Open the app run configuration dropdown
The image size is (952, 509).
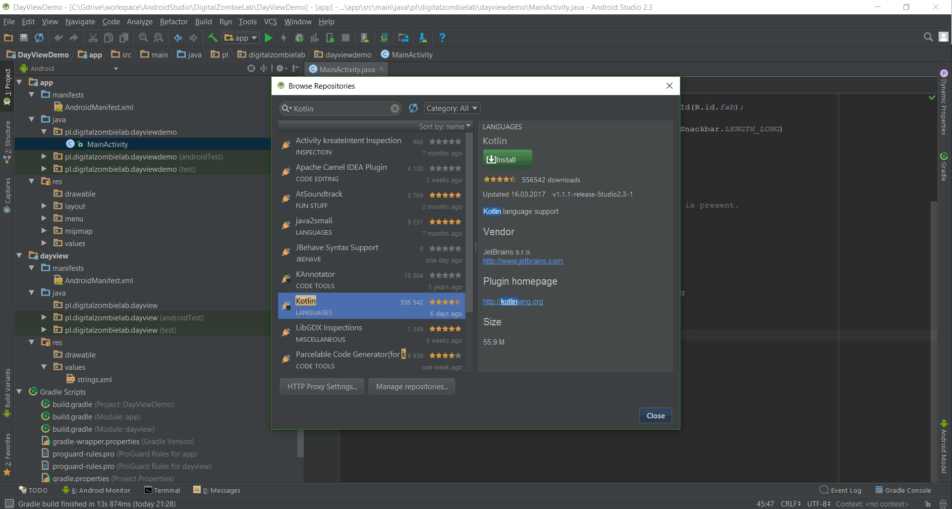241,38
